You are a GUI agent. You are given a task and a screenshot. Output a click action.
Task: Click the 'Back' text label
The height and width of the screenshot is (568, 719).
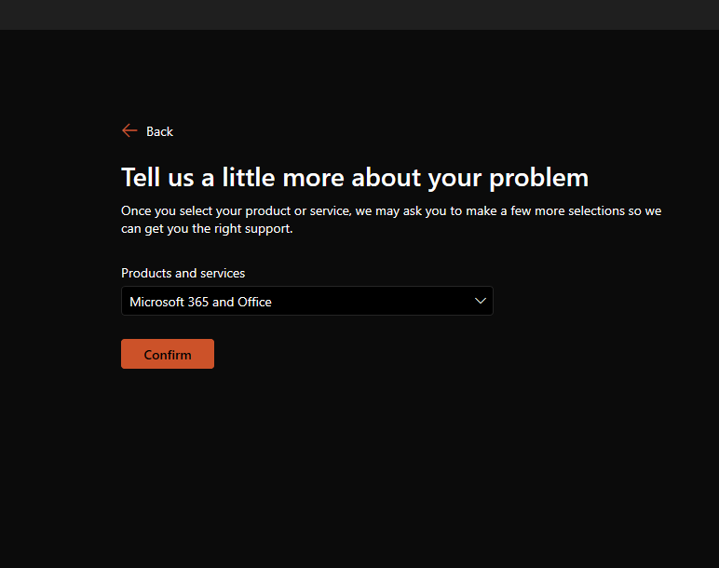click(159, 131)
